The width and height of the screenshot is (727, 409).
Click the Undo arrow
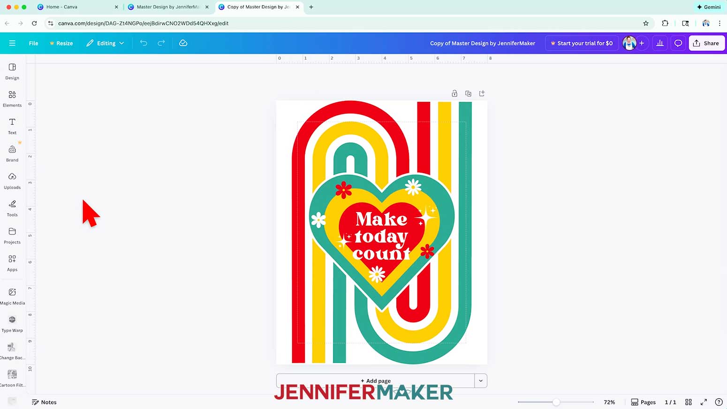pos(144,43)
